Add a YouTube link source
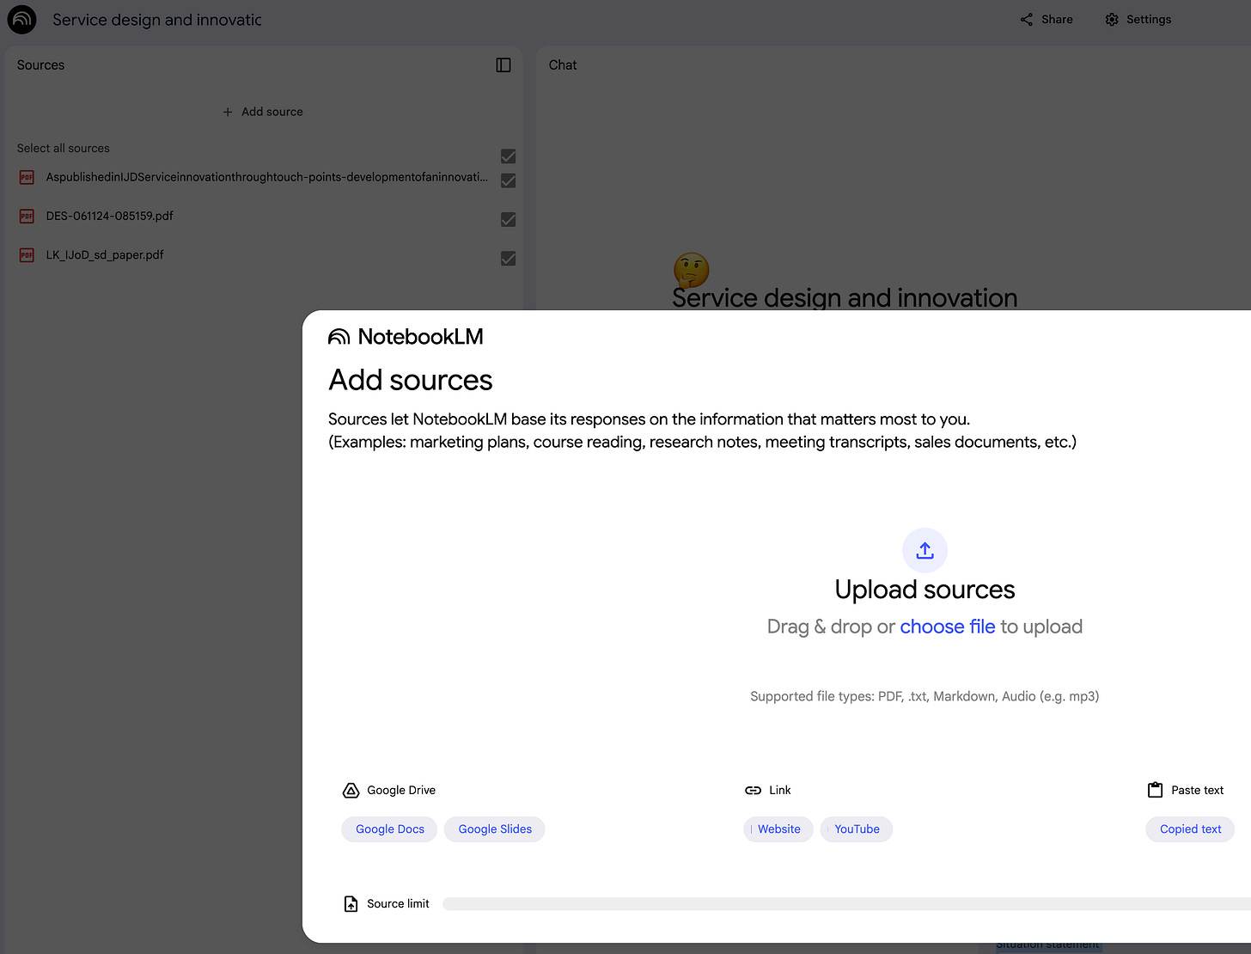 [x=857, y=829]
